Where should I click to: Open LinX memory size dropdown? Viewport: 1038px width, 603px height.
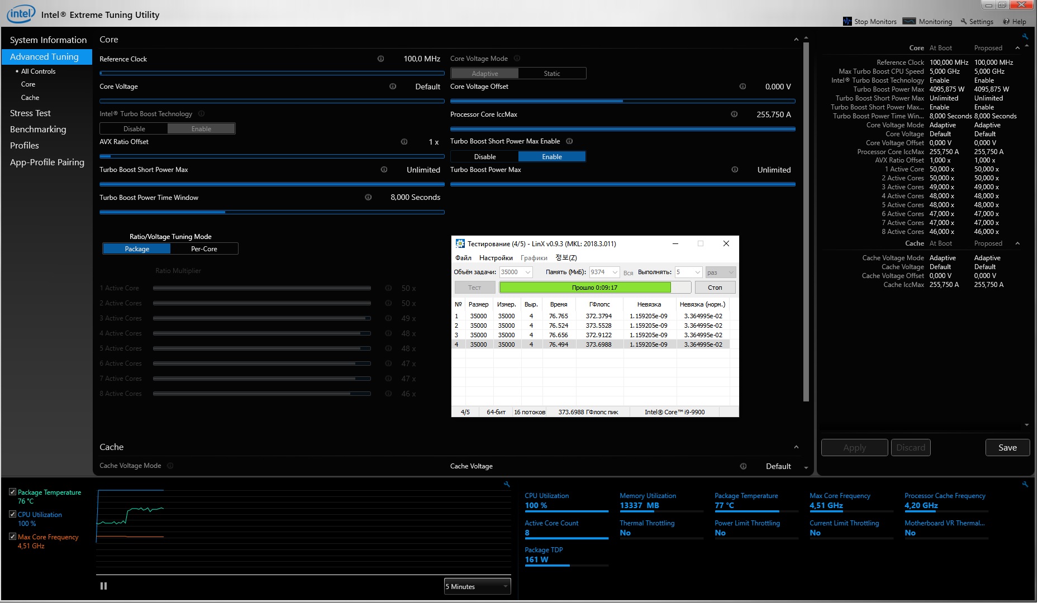point(604,272)
